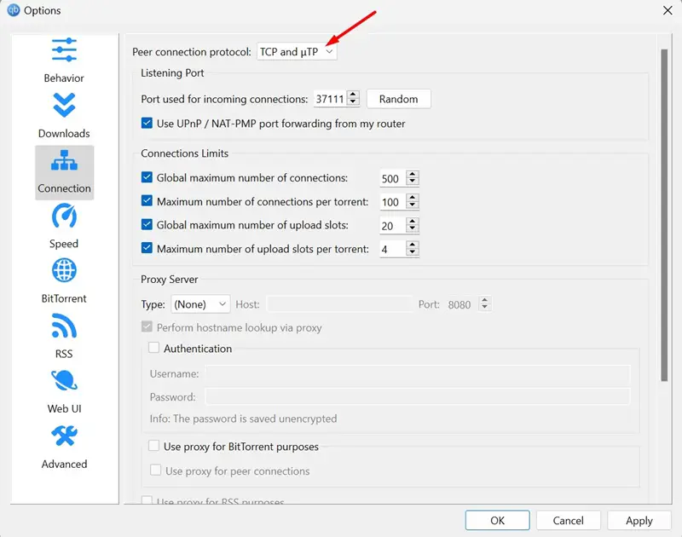
Task: Confirm settings with the OK button
Action: click(498, 521)
